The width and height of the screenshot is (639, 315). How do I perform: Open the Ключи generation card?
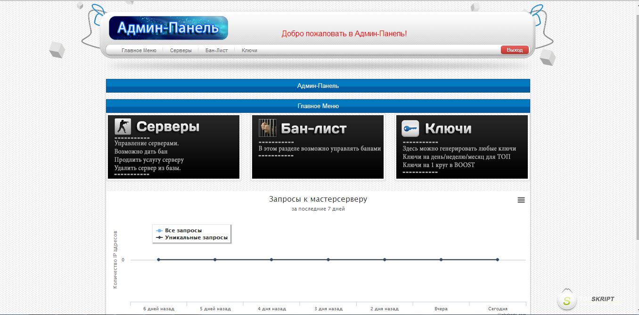[462, 147]
